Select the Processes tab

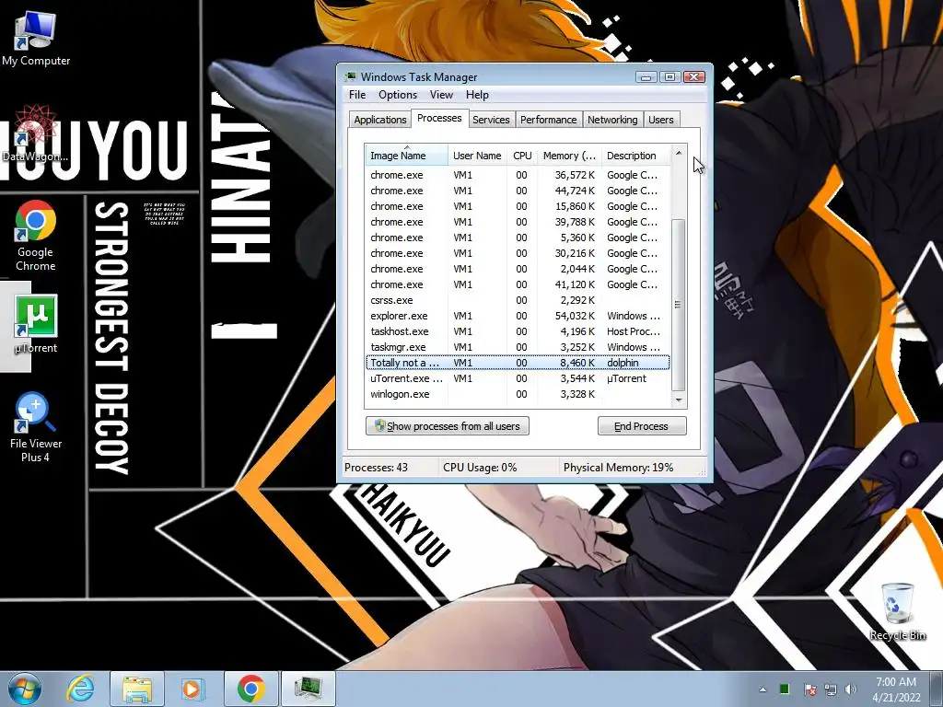(439, 118)
